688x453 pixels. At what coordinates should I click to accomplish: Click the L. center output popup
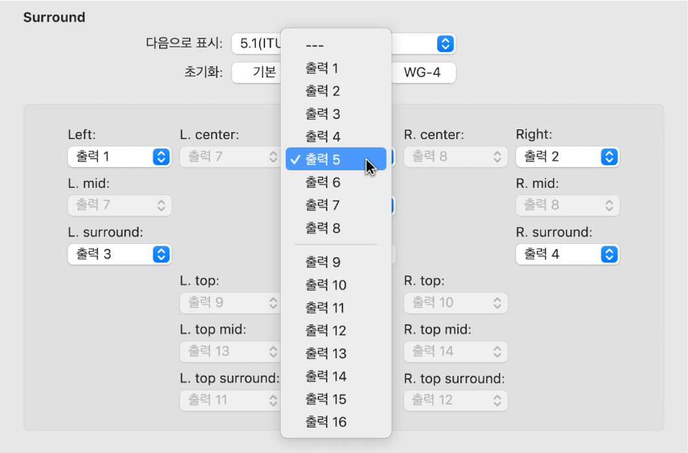click(x=229, y=157)
